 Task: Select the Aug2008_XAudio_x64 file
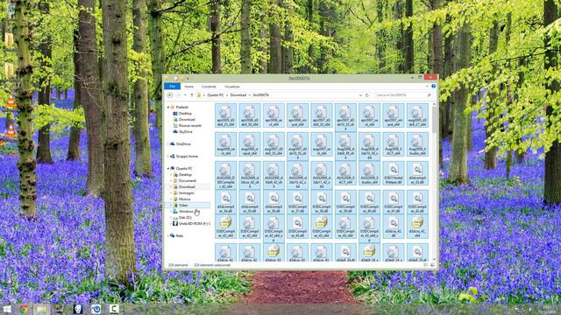click(417, 144)
